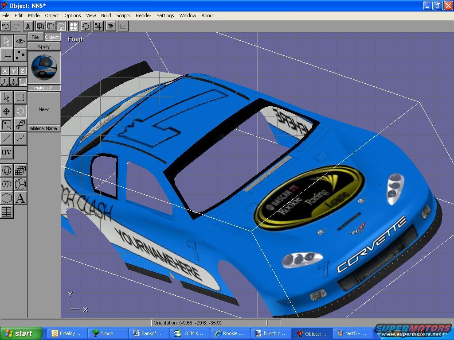Viewport: 454px width, 340px height.
Task: Select the material01 preview sphere
Action: click(44, 68)
